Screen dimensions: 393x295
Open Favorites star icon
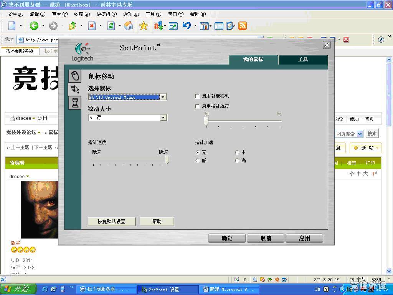[x=144, y=26]
